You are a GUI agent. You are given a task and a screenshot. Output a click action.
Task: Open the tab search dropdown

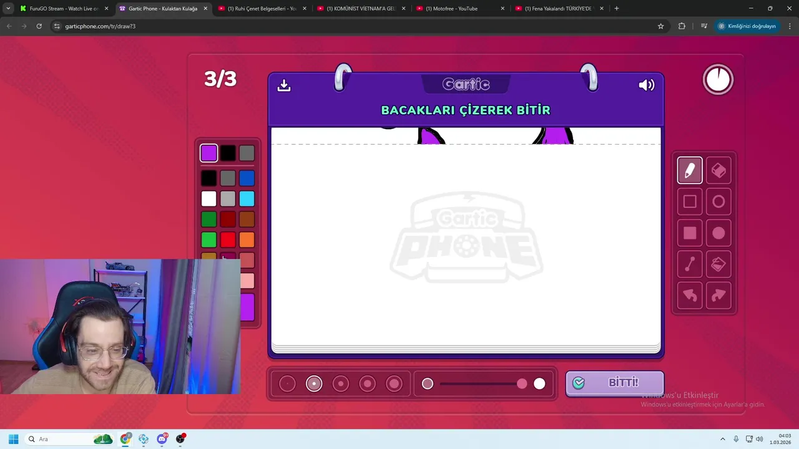point(8,9)
